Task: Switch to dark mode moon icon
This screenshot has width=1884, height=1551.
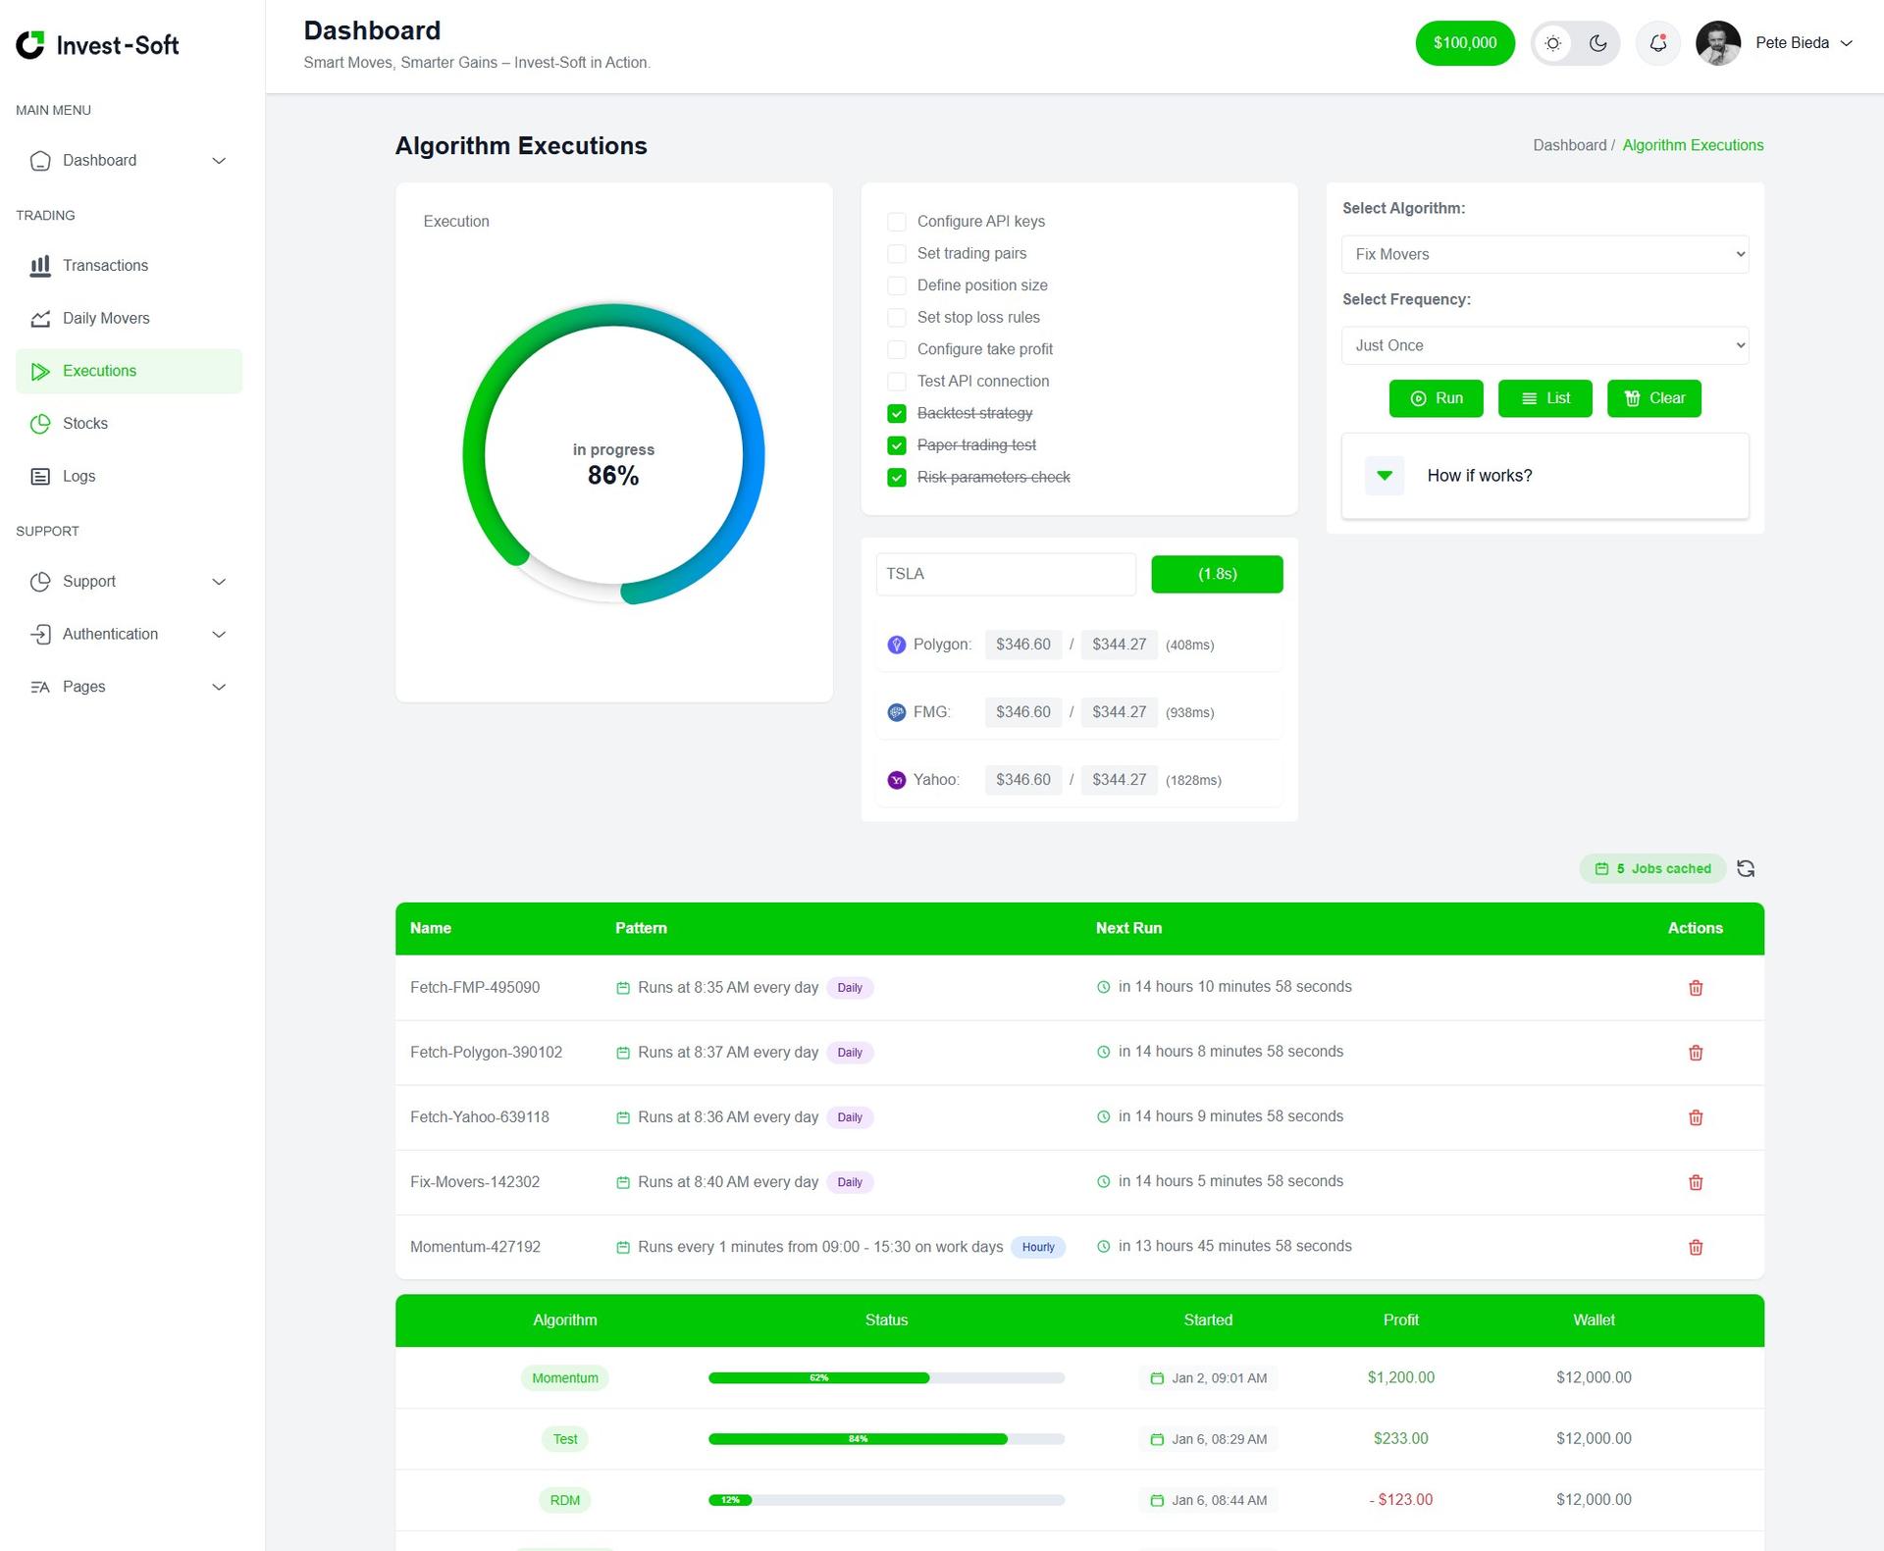Action: pyautogui.click(x=1597, y=43)
